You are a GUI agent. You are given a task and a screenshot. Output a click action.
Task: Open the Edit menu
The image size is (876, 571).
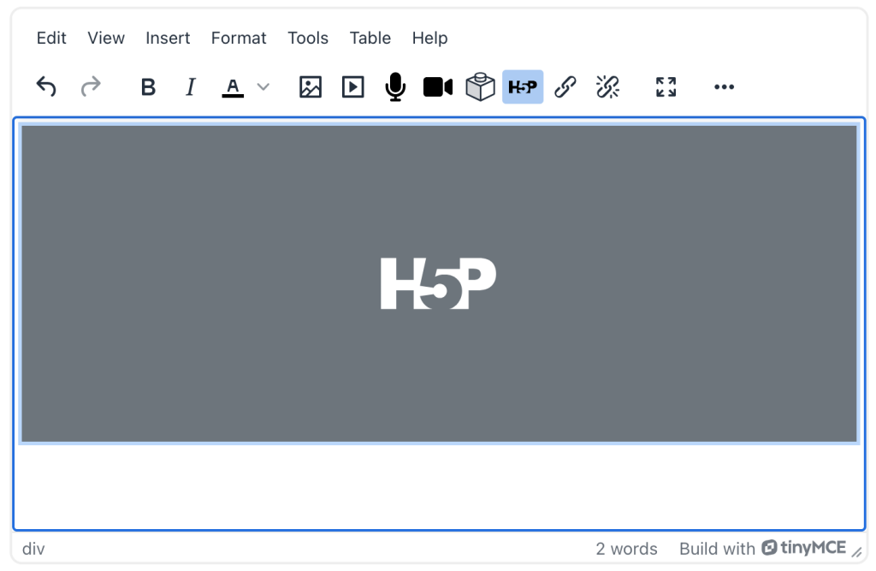pos(51,38)
